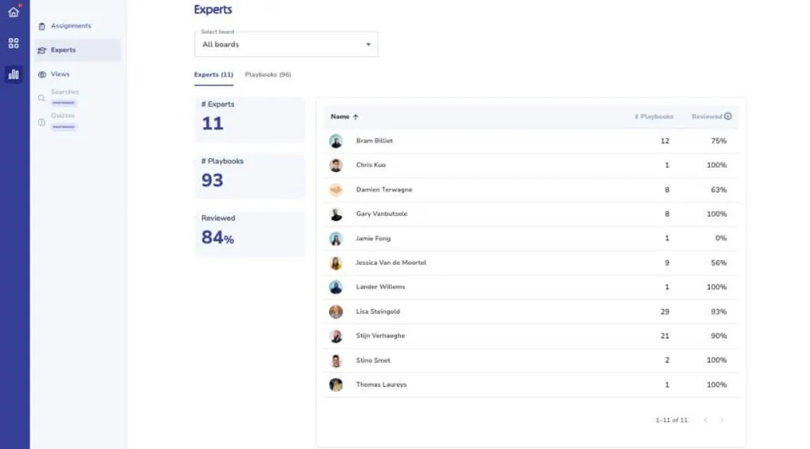
Task: Click the name Thomas Laureys
Action: 380,385
